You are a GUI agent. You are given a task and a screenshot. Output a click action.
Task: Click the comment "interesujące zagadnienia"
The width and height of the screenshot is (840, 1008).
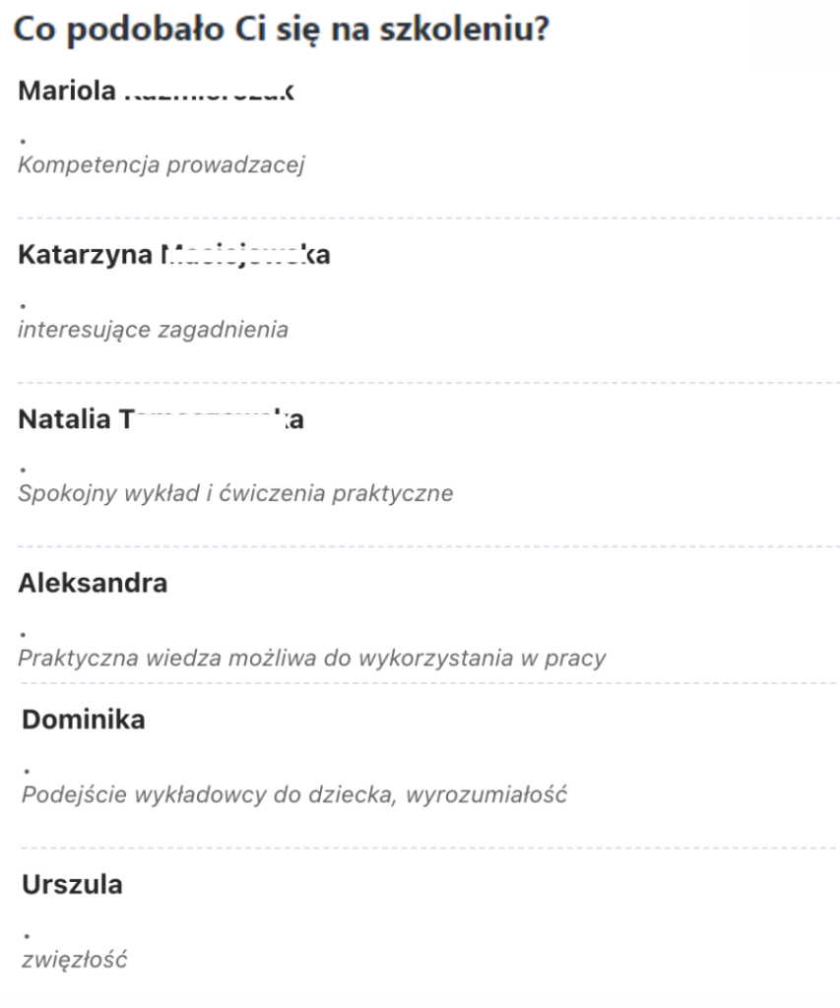coord(154,330)
